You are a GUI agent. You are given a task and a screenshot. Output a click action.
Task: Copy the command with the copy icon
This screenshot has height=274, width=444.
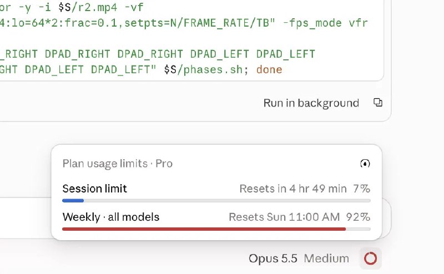pyautogui.click(x=378, y=103)
